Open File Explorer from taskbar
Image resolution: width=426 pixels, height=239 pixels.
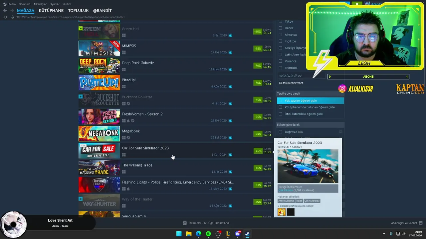click(189, 234)
